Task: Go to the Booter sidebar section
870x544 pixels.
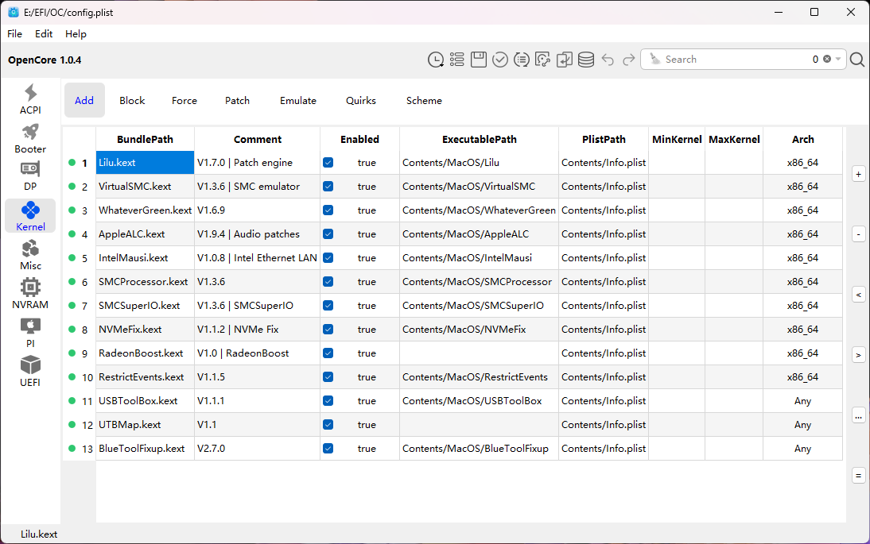Action: pos(30,139)
